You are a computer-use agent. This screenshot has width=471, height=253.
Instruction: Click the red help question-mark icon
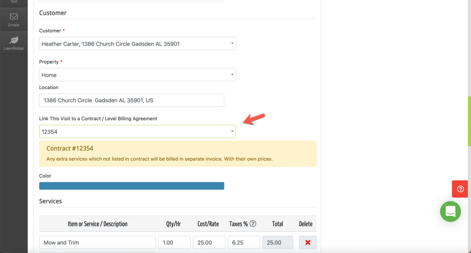(460, 189)
